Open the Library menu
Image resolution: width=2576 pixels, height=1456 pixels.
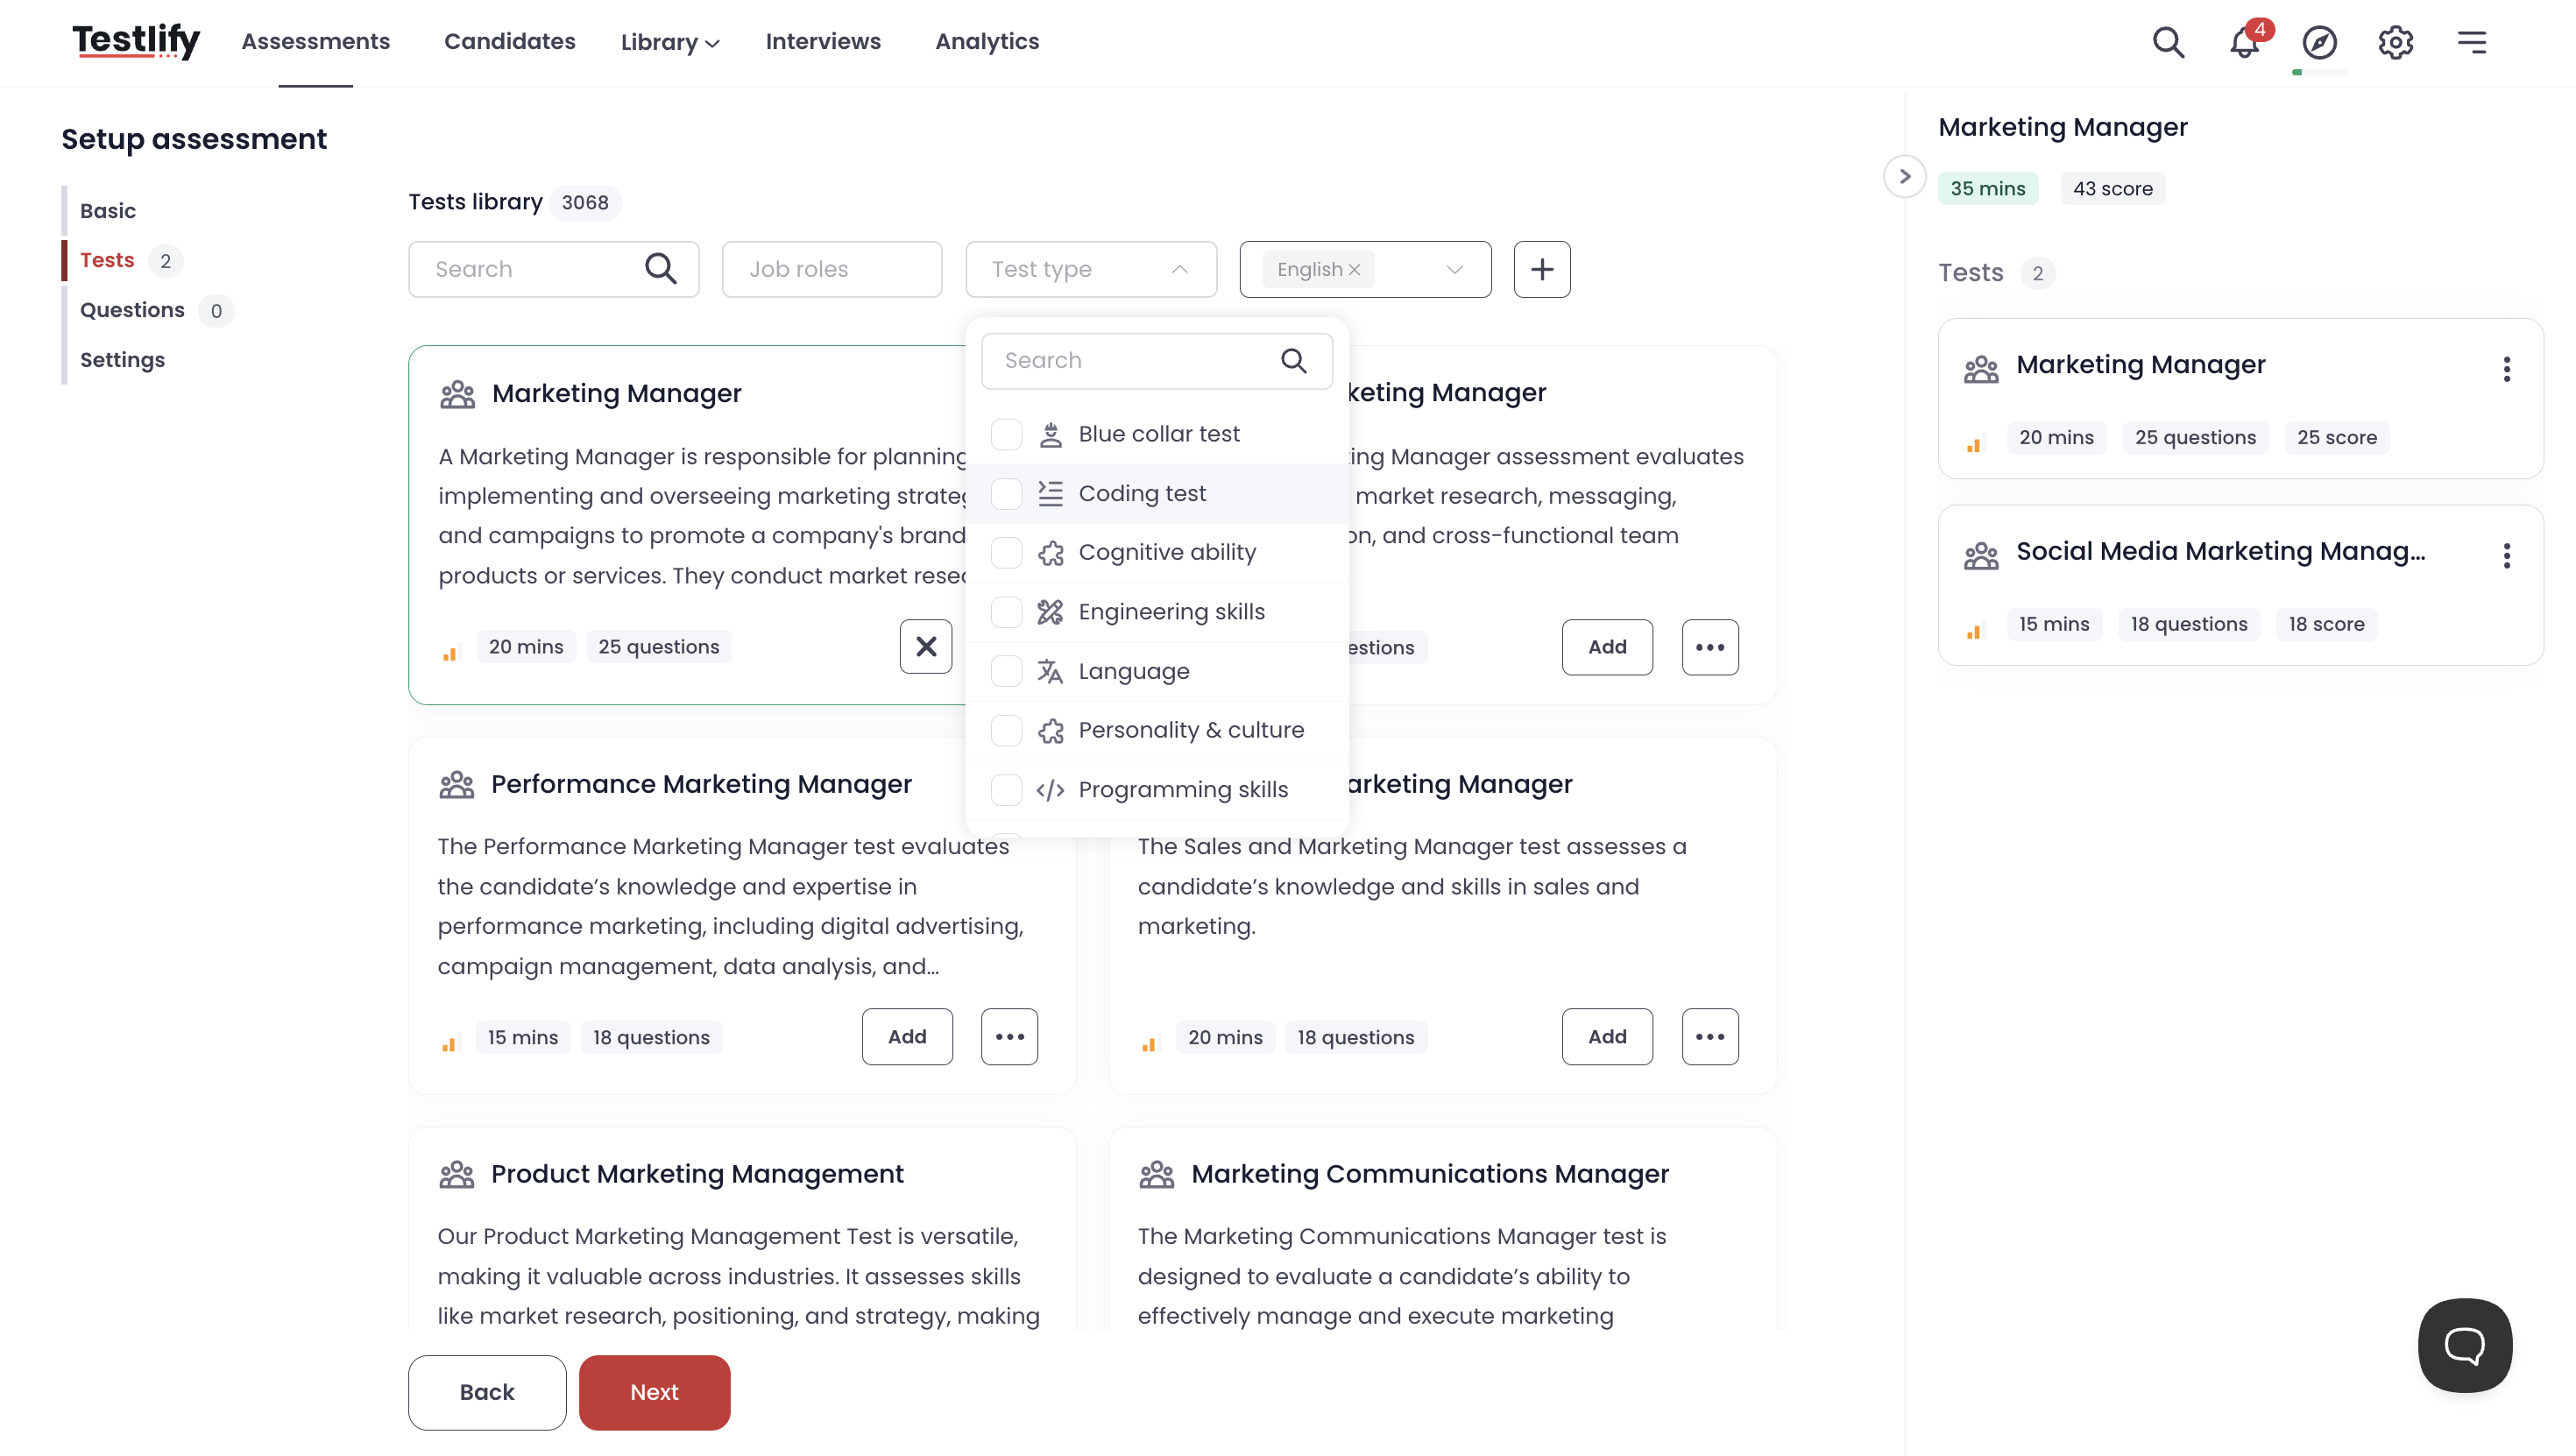point(669,42)
